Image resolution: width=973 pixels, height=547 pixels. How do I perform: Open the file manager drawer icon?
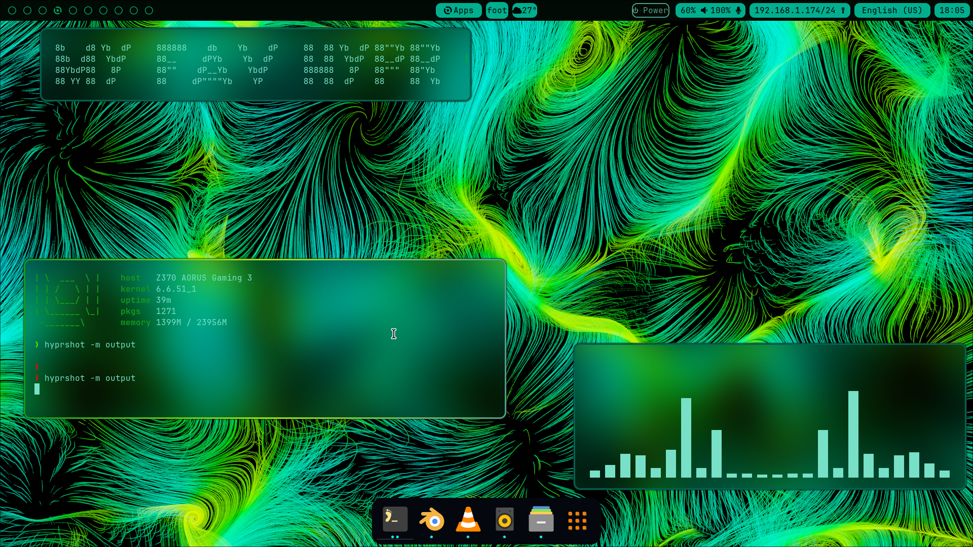[541, 520]
